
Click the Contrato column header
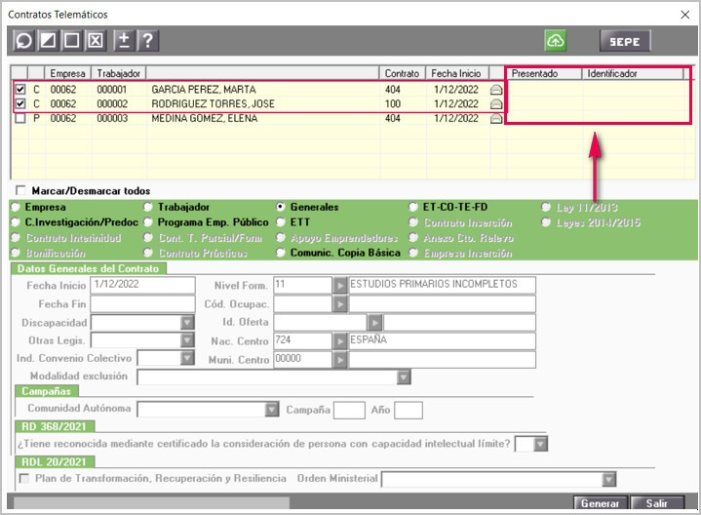point(402,73)
